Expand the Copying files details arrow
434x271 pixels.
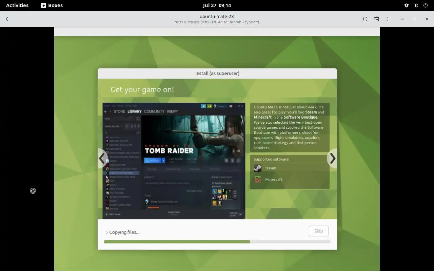tap(107, 233)
